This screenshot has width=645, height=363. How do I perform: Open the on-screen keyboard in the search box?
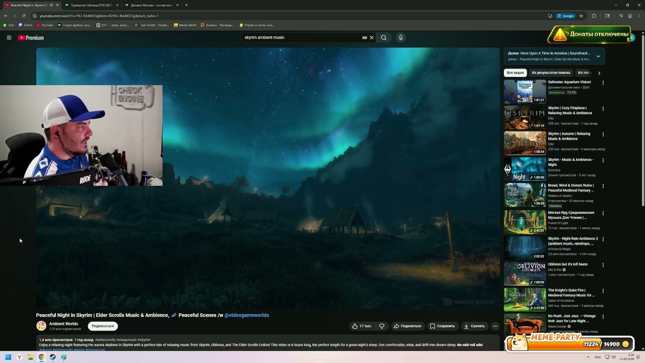[364, 37]
